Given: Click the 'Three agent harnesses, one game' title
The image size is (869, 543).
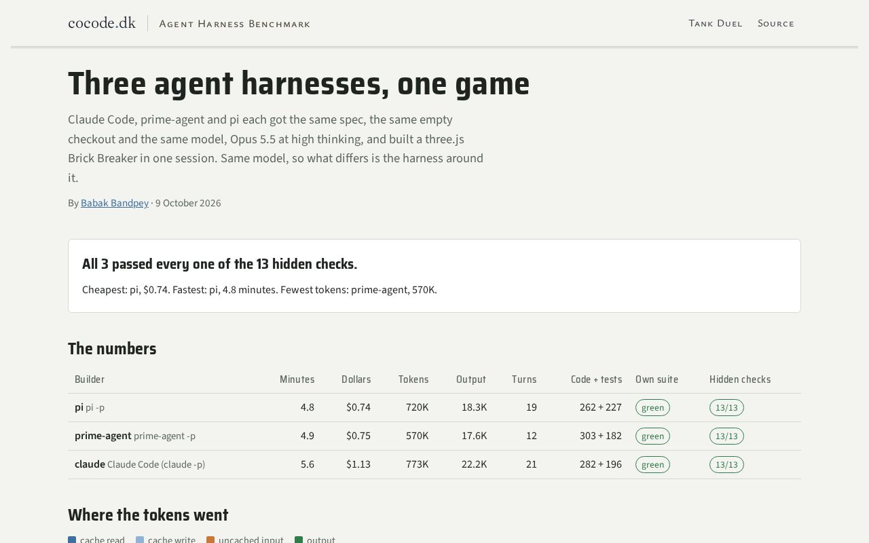Looking at the screenshot, I should coord(299,83).
